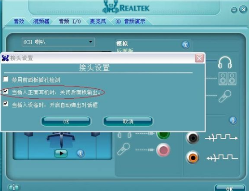
Task: Click the wrench icon above the digital jacks
Action: click(233, 120)
